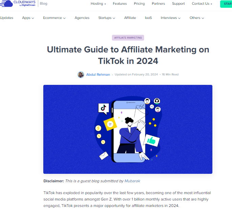Open the Affiliate category

coord(130,18)
